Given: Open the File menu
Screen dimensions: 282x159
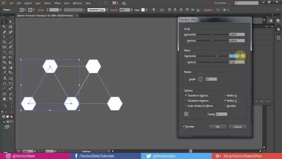Looking at the screenshot, I should 11,3.
